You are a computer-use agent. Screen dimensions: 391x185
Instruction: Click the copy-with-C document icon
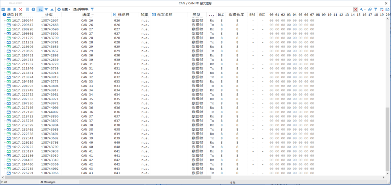(x=15, y=9)
